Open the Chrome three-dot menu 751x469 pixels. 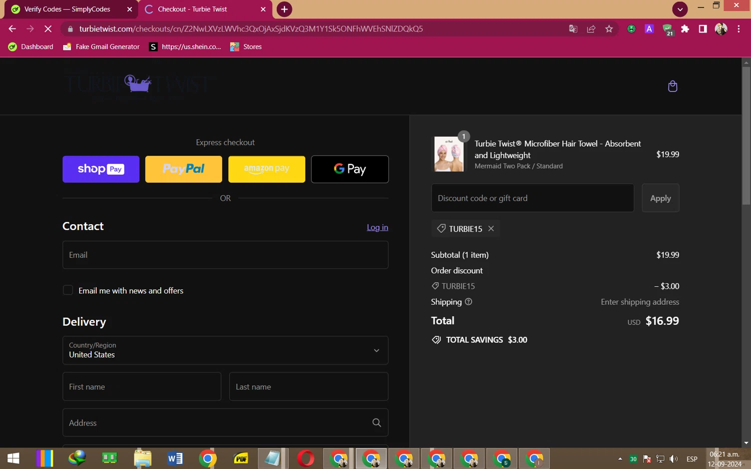coord(738,29)
